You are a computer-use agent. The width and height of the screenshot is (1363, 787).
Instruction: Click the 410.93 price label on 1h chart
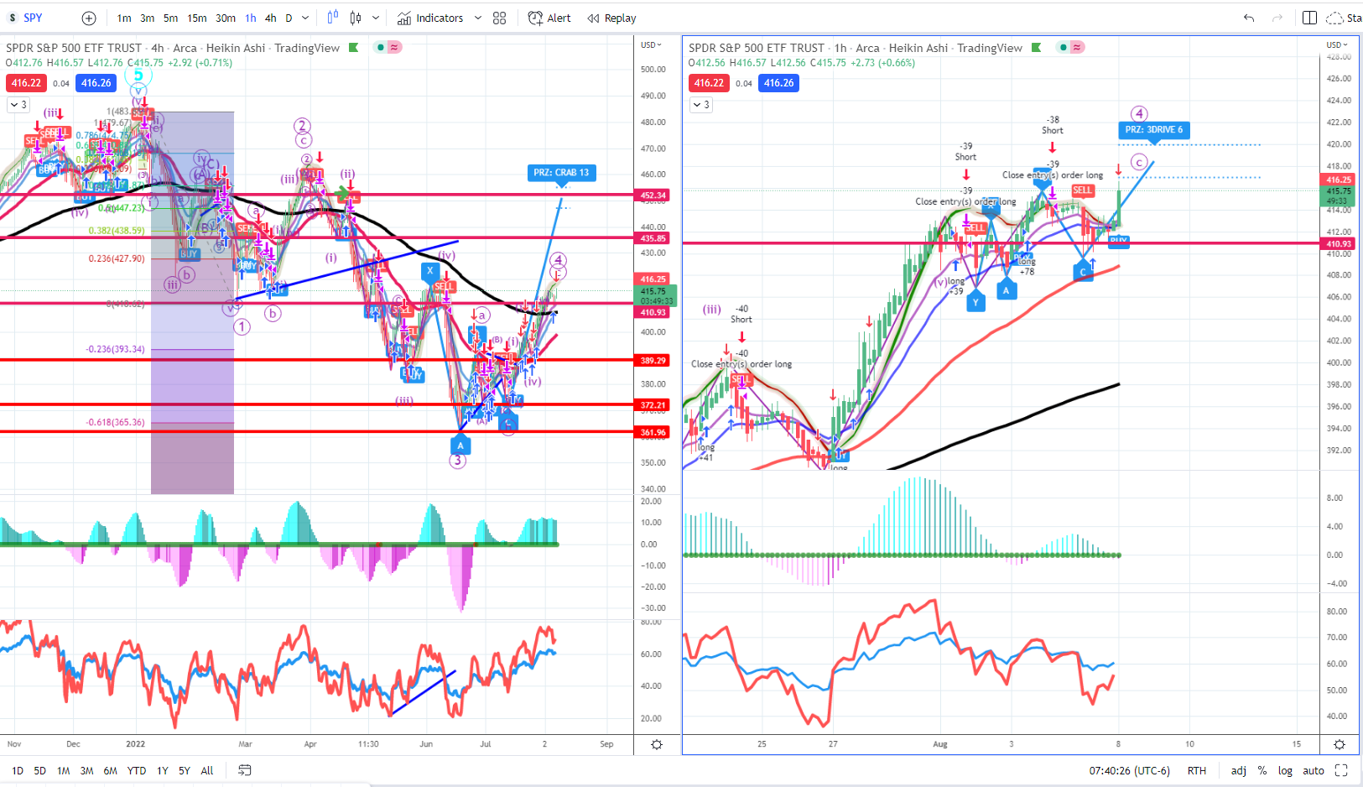(1339, 243)
